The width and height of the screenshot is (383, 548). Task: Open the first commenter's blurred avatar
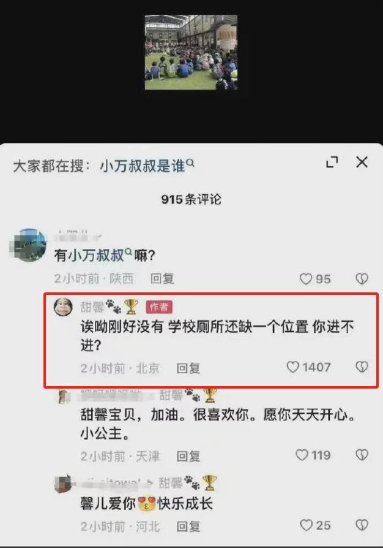tap(28, 245)
